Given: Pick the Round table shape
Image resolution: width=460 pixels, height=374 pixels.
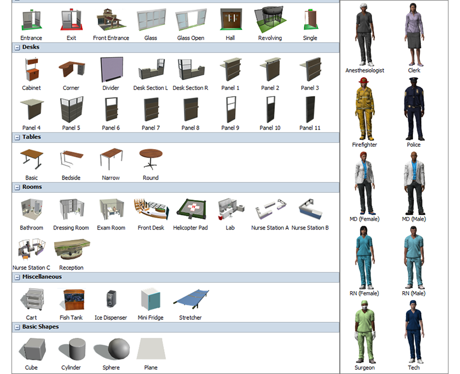Looking at the screenshot, I should coord(151,159).
